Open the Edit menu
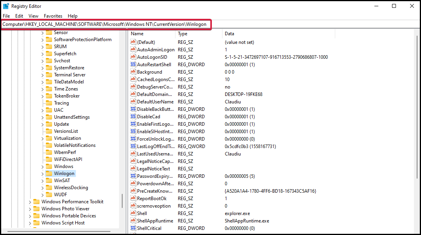This screenshot has width=421, height=235. click(x=19, y=16)
